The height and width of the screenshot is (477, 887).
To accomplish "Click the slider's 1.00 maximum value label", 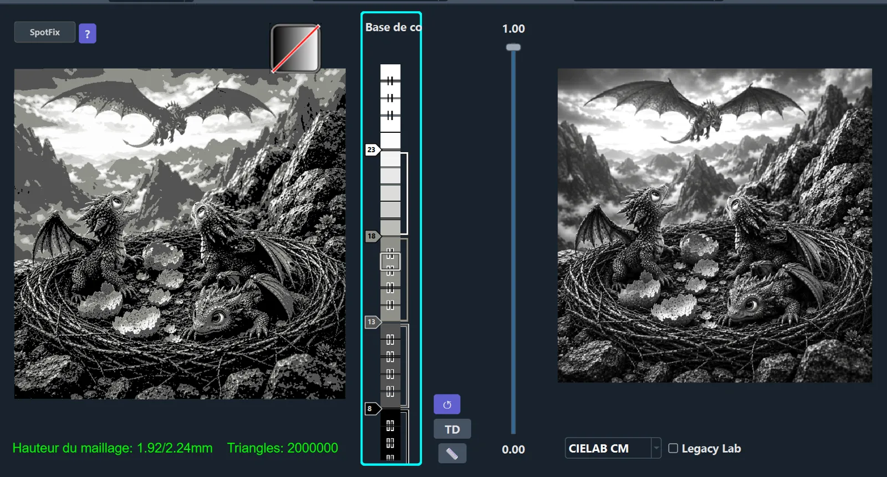I will [513, 29].
